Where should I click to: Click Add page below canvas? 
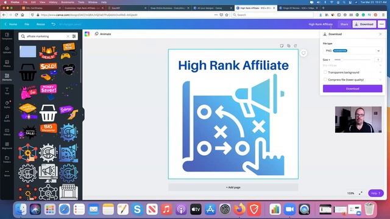(x=233, y=187)
